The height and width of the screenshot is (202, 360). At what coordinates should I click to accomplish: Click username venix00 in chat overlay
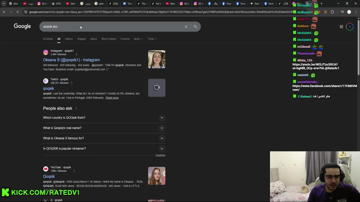303,75
